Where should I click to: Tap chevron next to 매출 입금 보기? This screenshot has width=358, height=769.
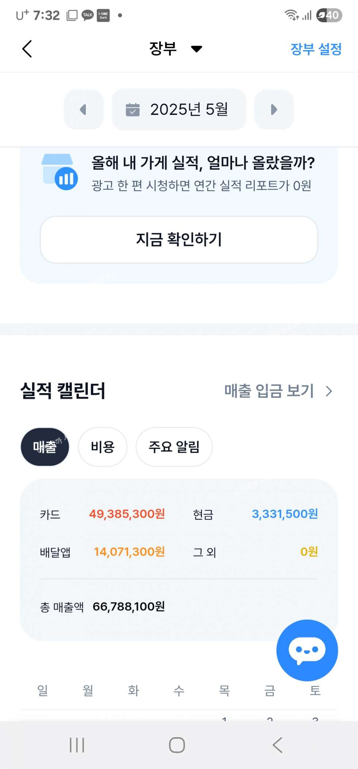point(329,391)
